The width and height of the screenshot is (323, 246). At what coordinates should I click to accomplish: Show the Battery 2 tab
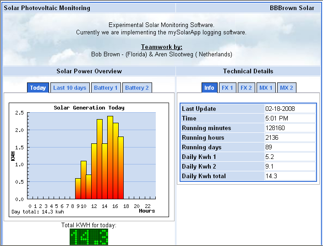137,88
